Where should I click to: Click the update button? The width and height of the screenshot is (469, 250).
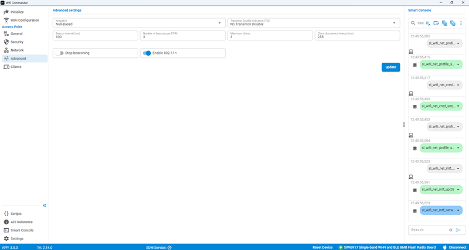click(x=390, y=67)
